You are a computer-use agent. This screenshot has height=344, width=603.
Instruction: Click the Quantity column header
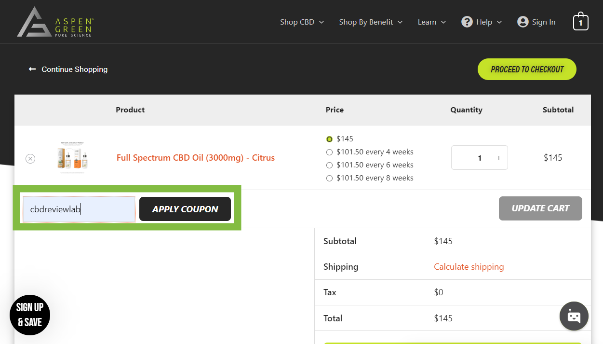[x=466, y=110]
